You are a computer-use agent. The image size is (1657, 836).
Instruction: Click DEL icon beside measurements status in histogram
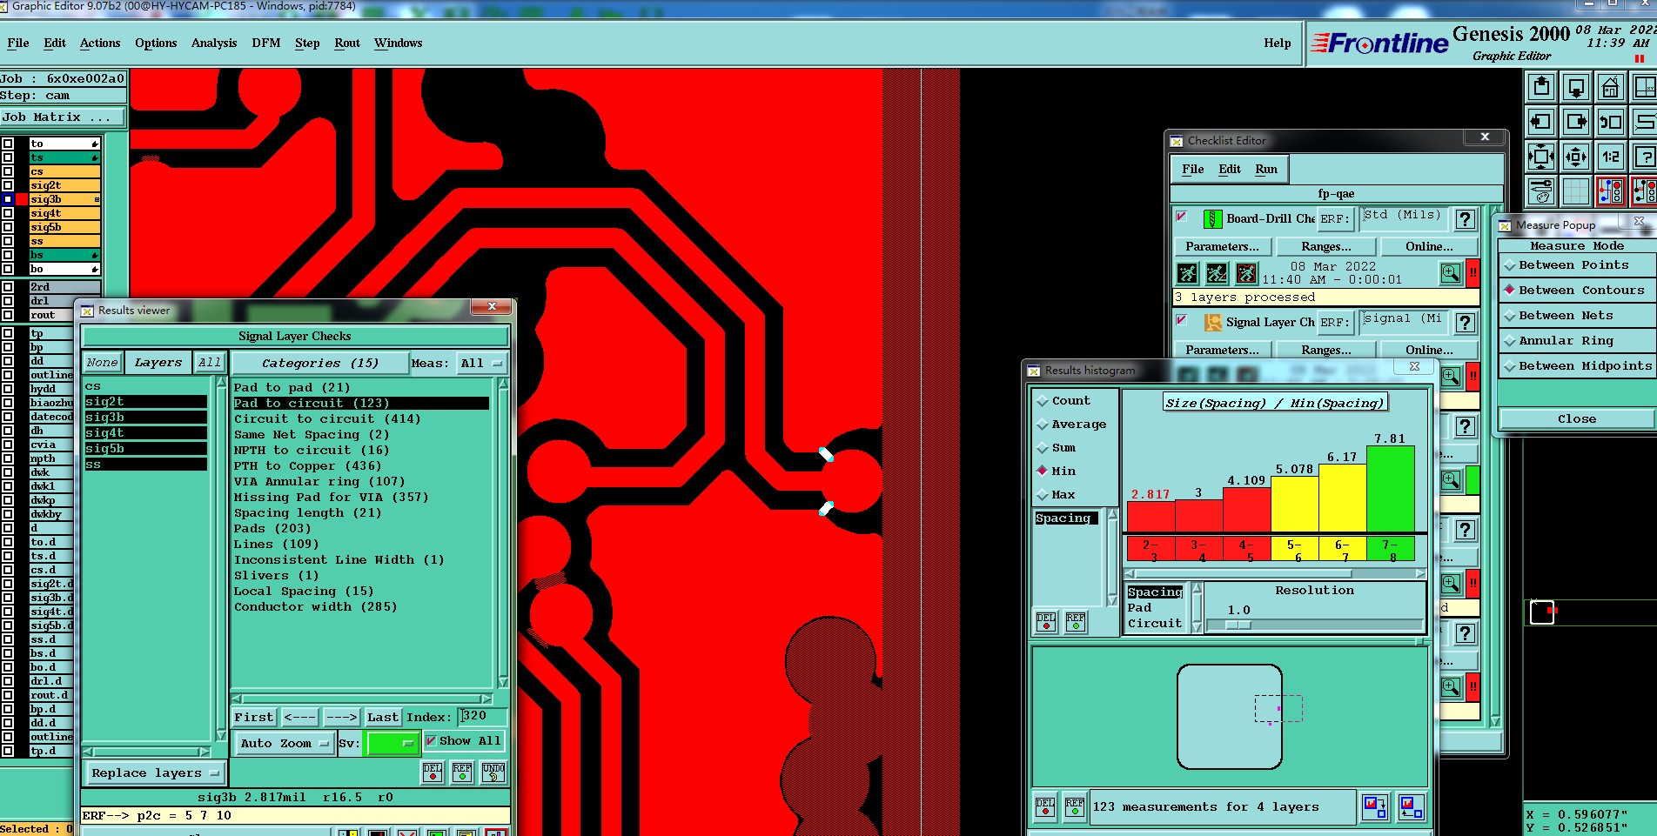coord(1045,807)
